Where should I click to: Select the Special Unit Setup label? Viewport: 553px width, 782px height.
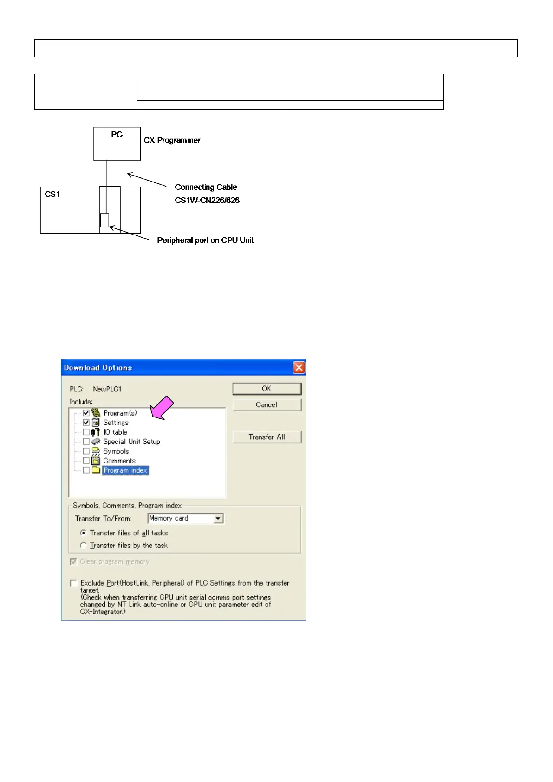[132, 442]
